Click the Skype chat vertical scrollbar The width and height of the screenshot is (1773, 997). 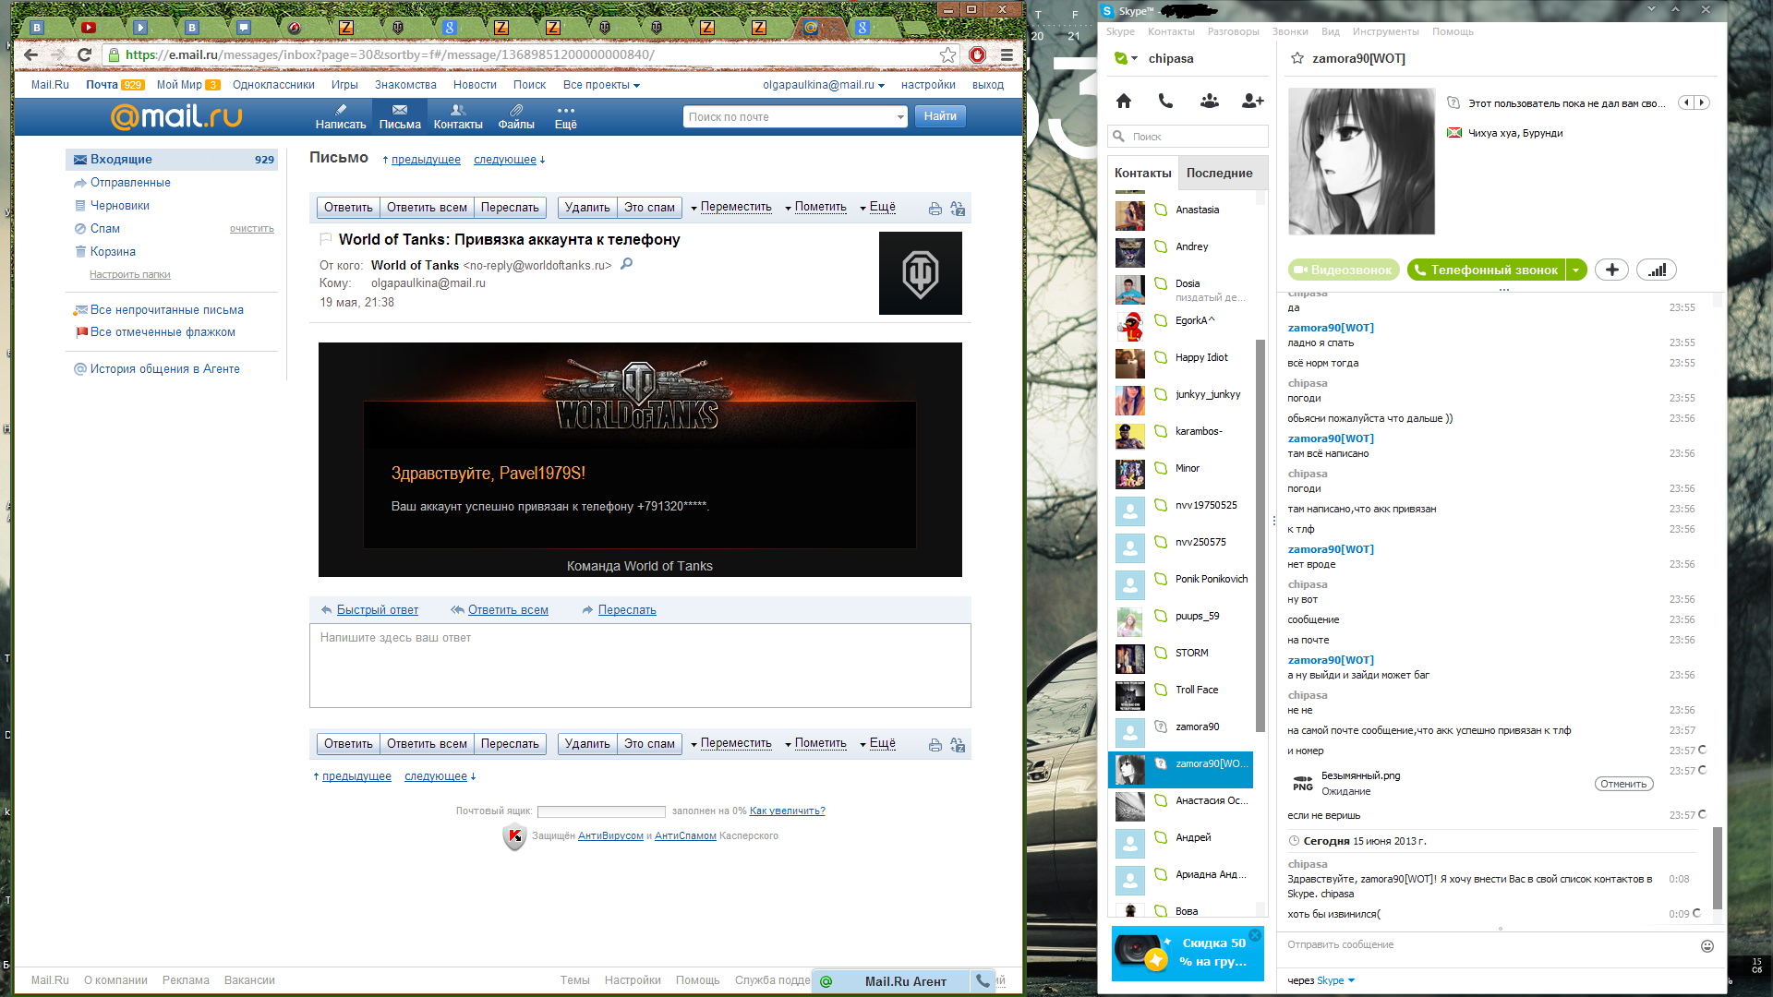pos(1718,868)
